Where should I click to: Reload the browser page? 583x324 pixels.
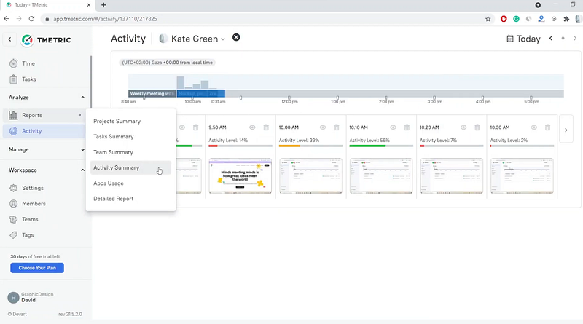click(31, 19)
